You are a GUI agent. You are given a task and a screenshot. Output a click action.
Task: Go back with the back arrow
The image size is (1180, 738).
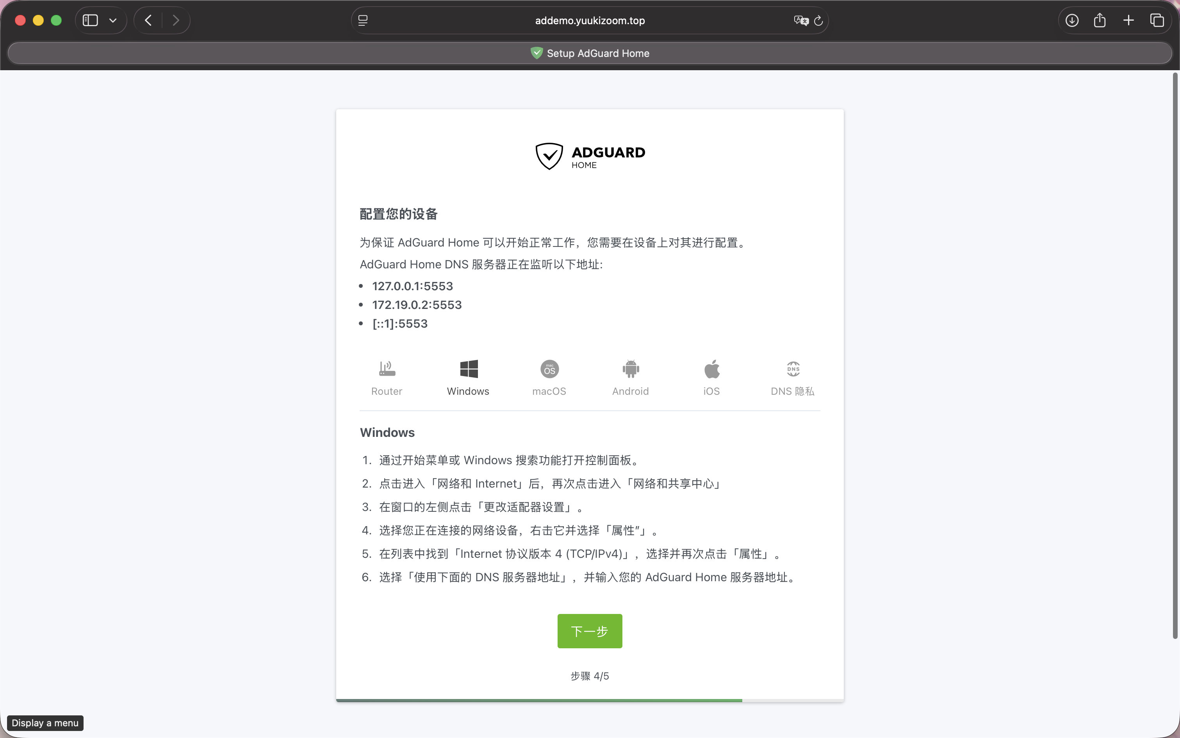click(x=148, y=21)
